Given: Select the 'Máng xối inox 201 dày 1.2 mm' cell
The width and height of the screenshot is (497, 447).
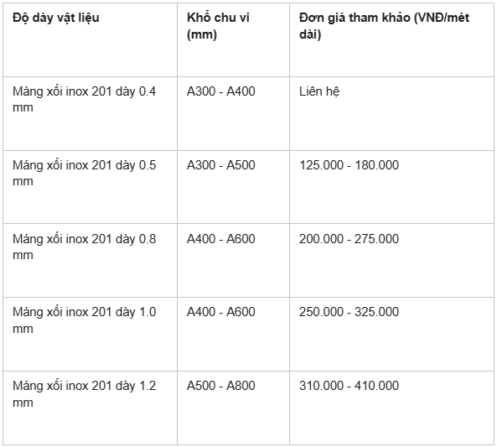Looking at the screenshot, I should pos(90,408).
